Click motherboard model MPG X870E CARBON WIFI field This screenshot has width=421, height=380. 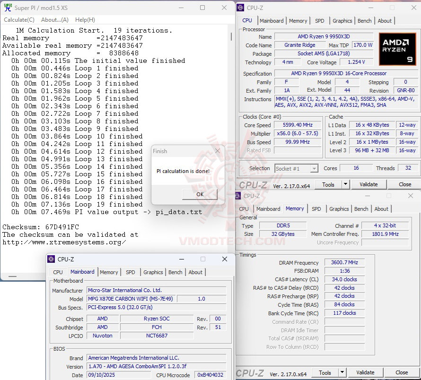pyautogui.click(x=131, y=299)
